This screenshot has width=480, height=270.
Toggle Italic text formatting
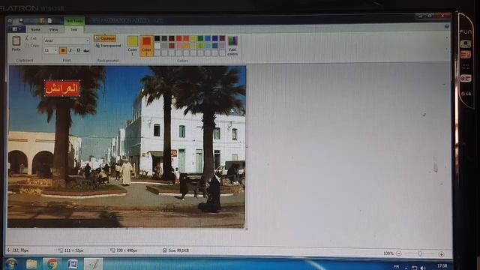70,50
